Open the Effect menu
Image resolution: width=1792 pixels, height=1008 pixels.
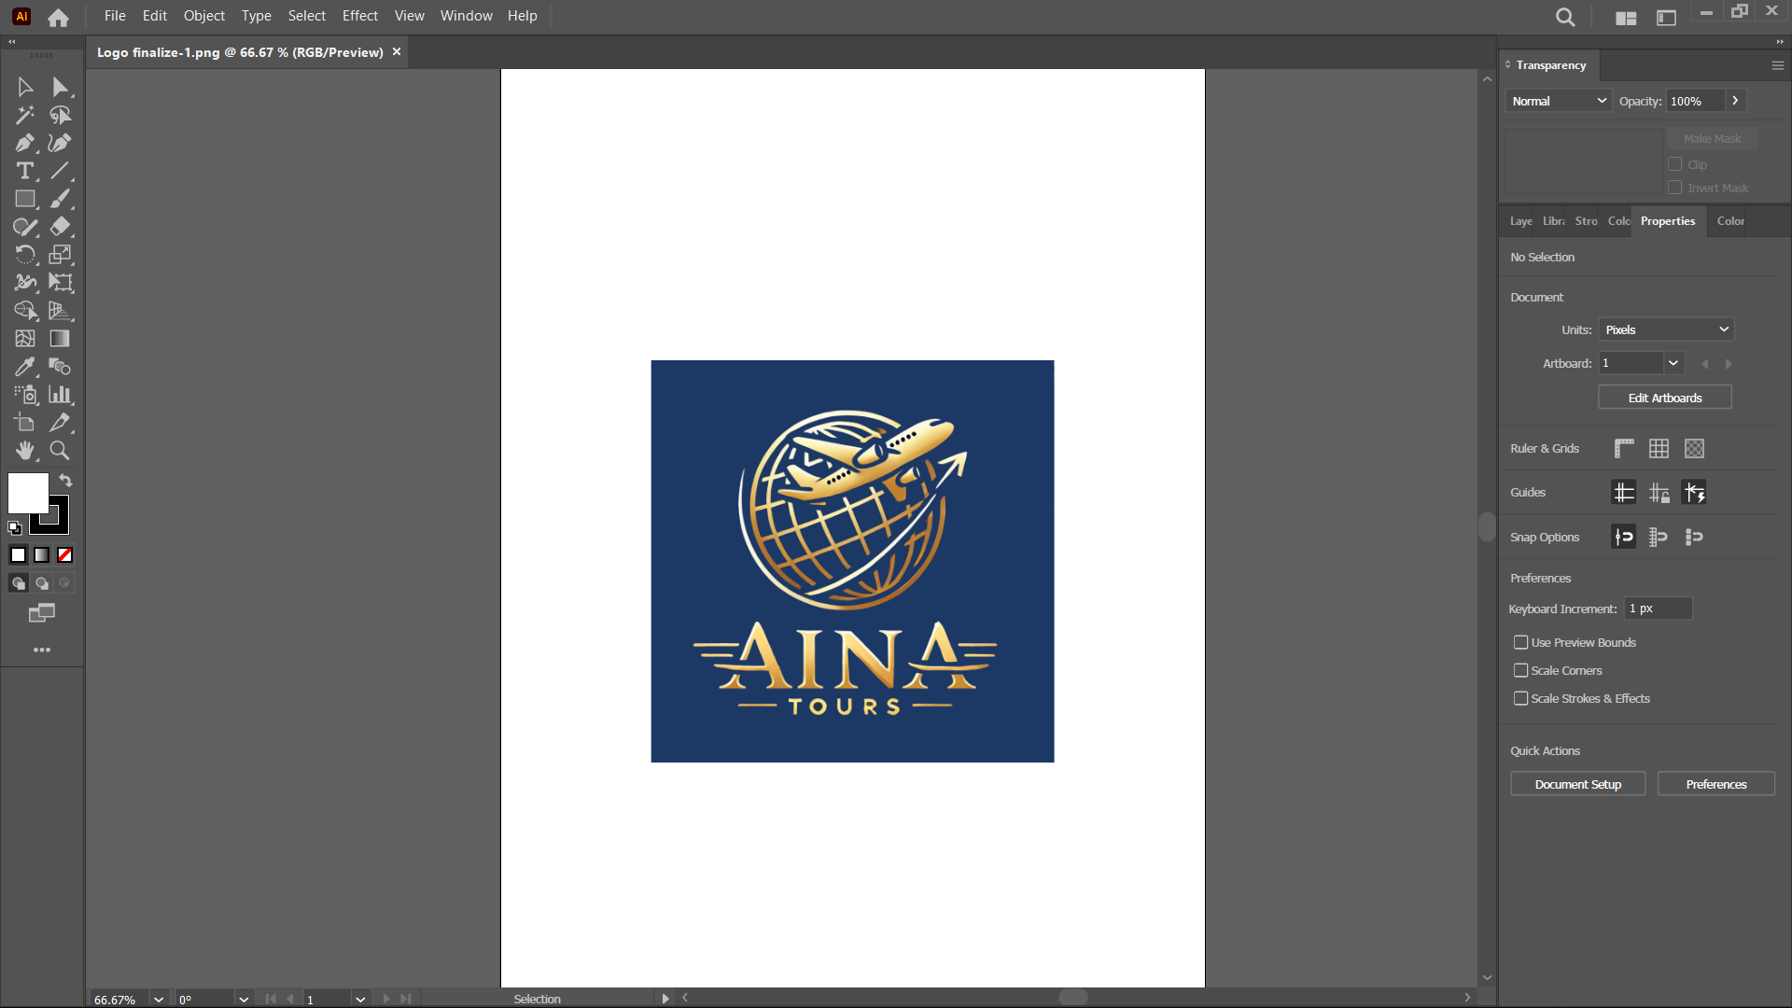[x=360, y=16]
